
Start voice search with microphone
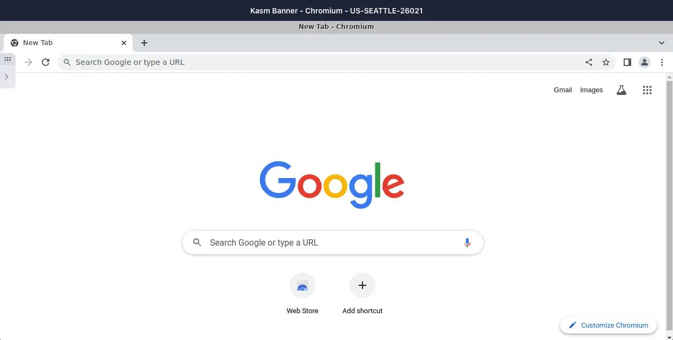pos(467,242)
